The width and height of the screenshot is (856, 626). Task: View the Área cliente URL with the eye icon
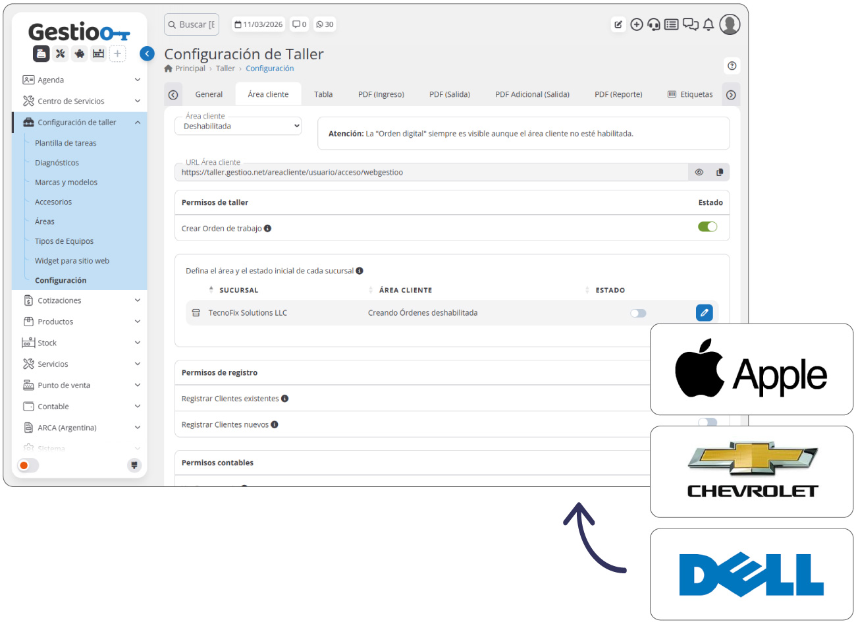pos(699,172)
